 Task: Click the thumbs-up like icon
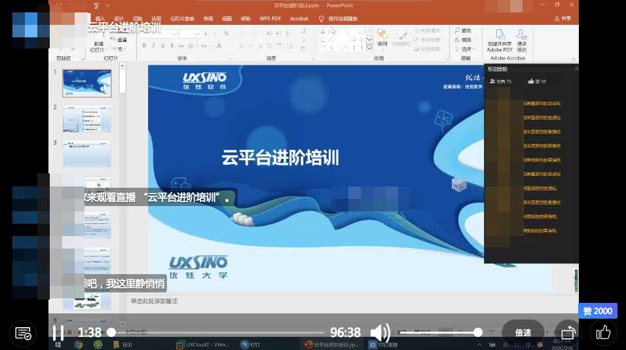(602, 332)
